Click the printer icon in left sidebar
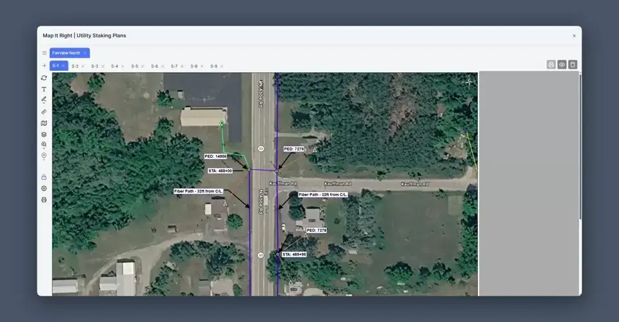 click(44, 200)
